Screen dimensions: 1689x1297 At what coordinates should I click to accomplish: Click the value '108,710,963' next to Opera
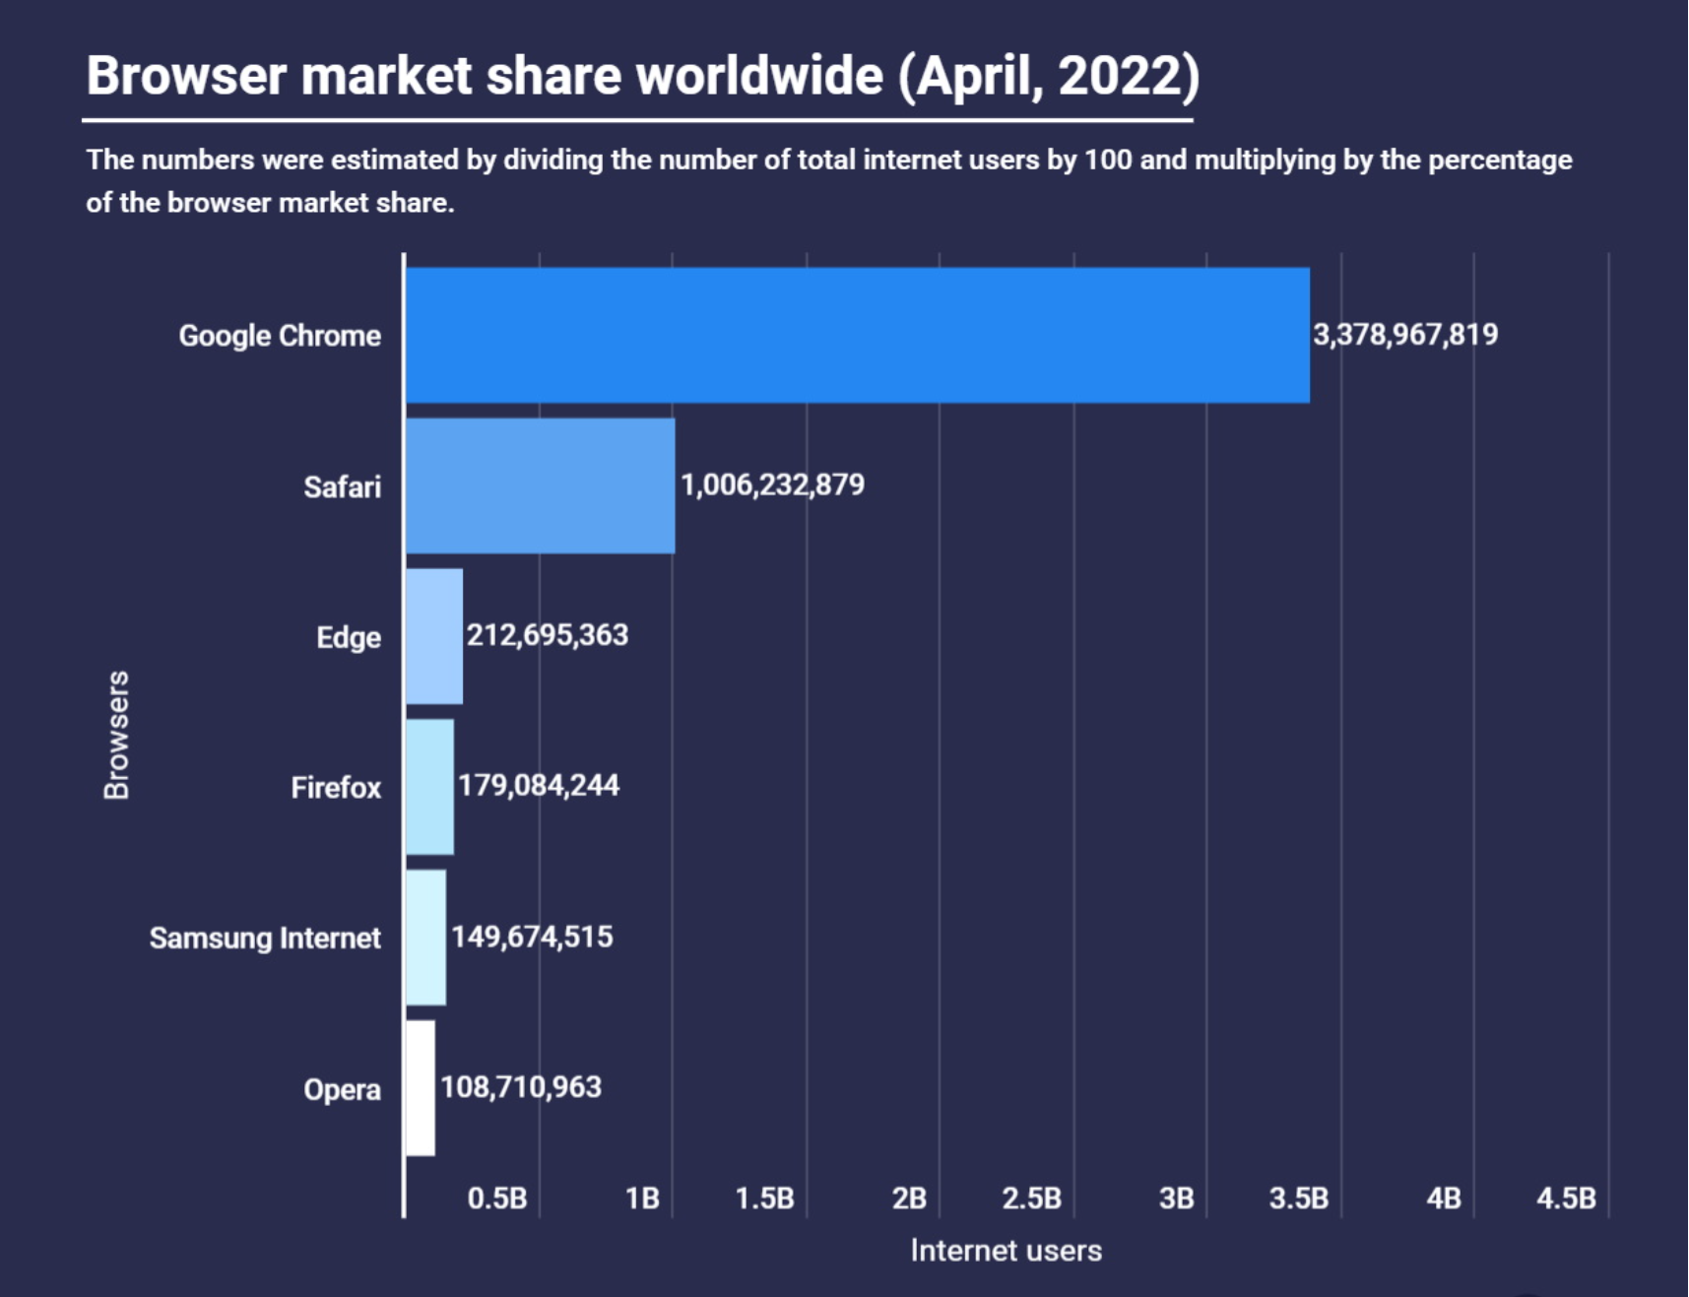[x=521, y=1087]
